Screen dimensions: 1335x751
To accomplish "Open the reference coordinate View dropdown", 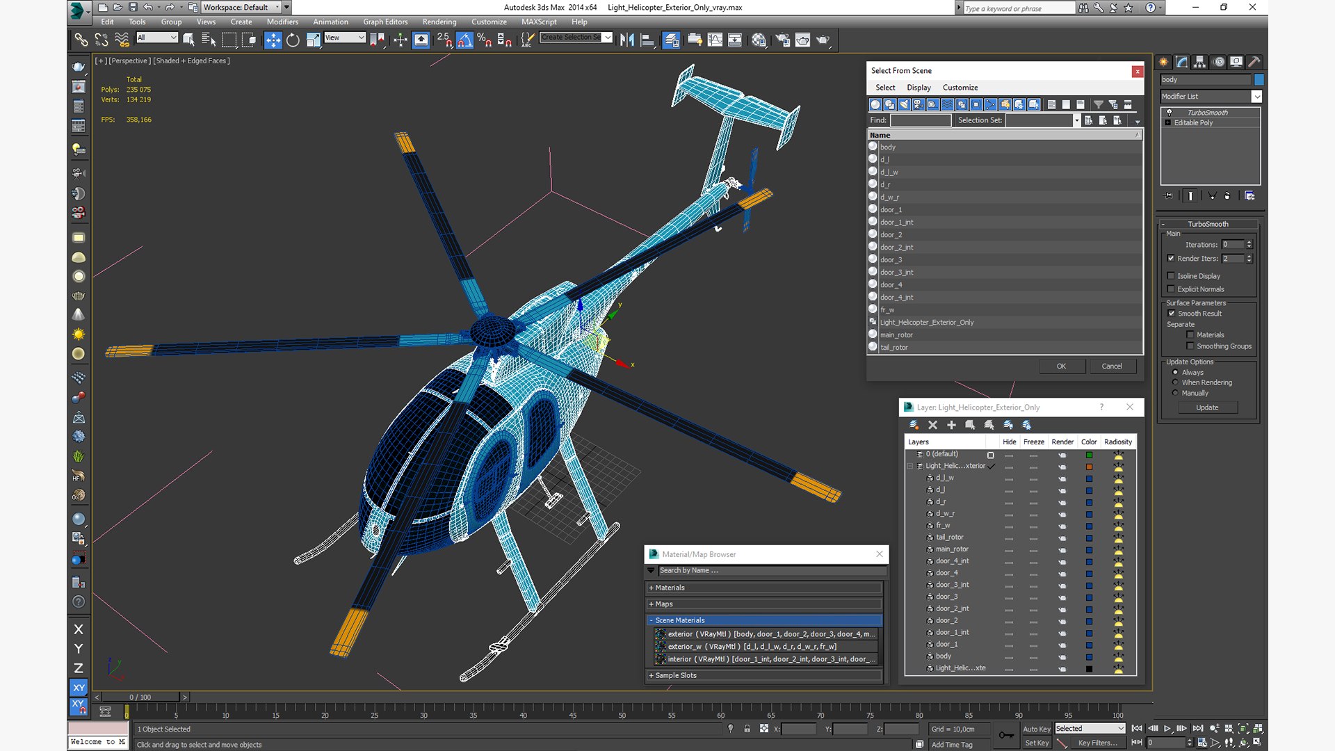I will 345,38.
